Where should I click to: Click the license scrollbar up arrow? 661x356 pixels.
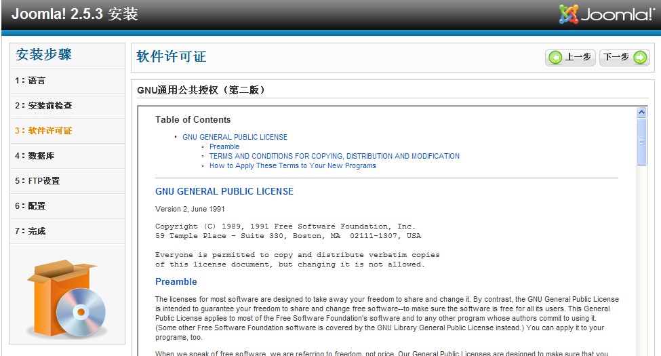641,112
